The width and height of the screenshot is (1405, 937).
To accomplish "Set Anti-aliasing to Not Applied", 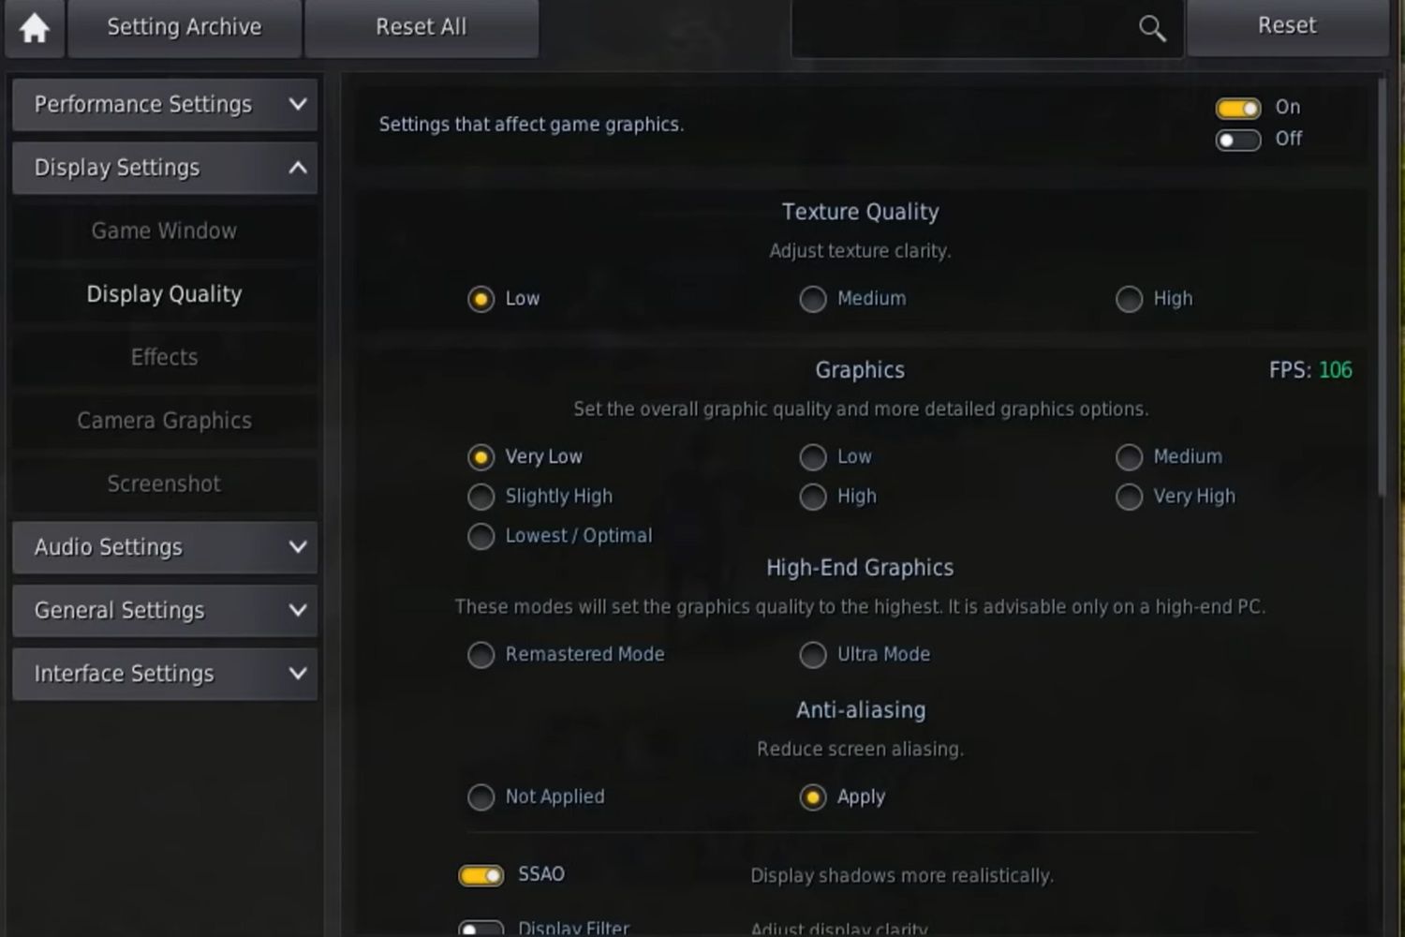I will coord(481,796).
